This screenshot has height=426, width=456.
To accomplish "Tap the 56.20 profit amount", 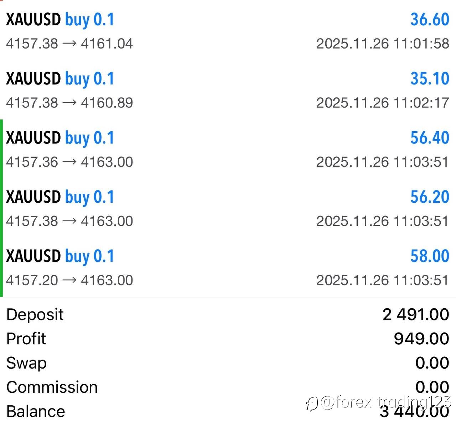I will point(430,197).
